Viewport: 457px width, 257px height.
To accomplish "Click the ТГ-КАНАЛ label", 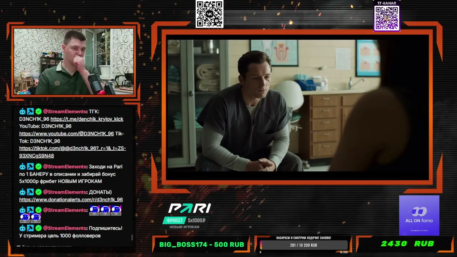I will pyautogui.click(x=387, y=3).
